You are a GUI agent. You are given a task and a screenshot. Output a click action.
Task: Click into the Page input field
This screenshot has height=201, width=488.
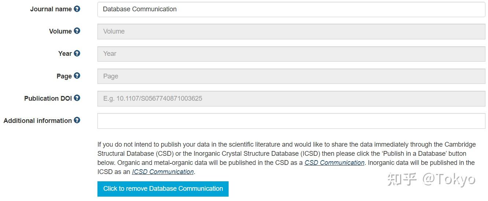click(291, 76)
